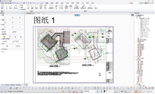Image resolution: width=155 pixels, height=94 pixels.
Task: Open the 2D tool in ribbon
Action: (56, 7)
